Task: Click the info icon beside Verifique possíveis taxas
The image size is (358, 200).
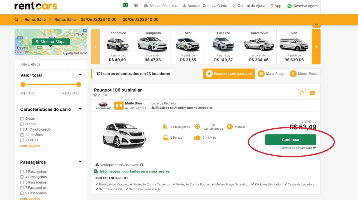Action: [x=142, y=165]
